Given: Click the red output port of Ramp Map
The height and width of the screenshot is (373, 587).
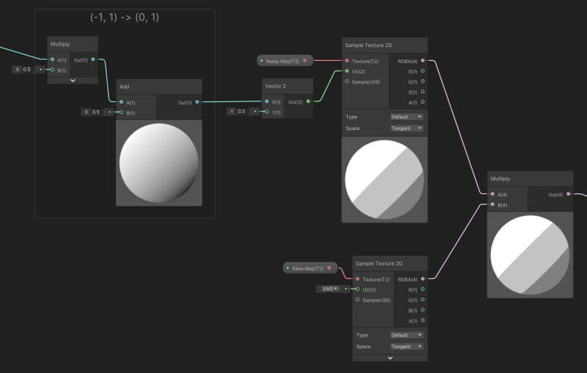Looking at the screenshot, I should coord(305,61).
